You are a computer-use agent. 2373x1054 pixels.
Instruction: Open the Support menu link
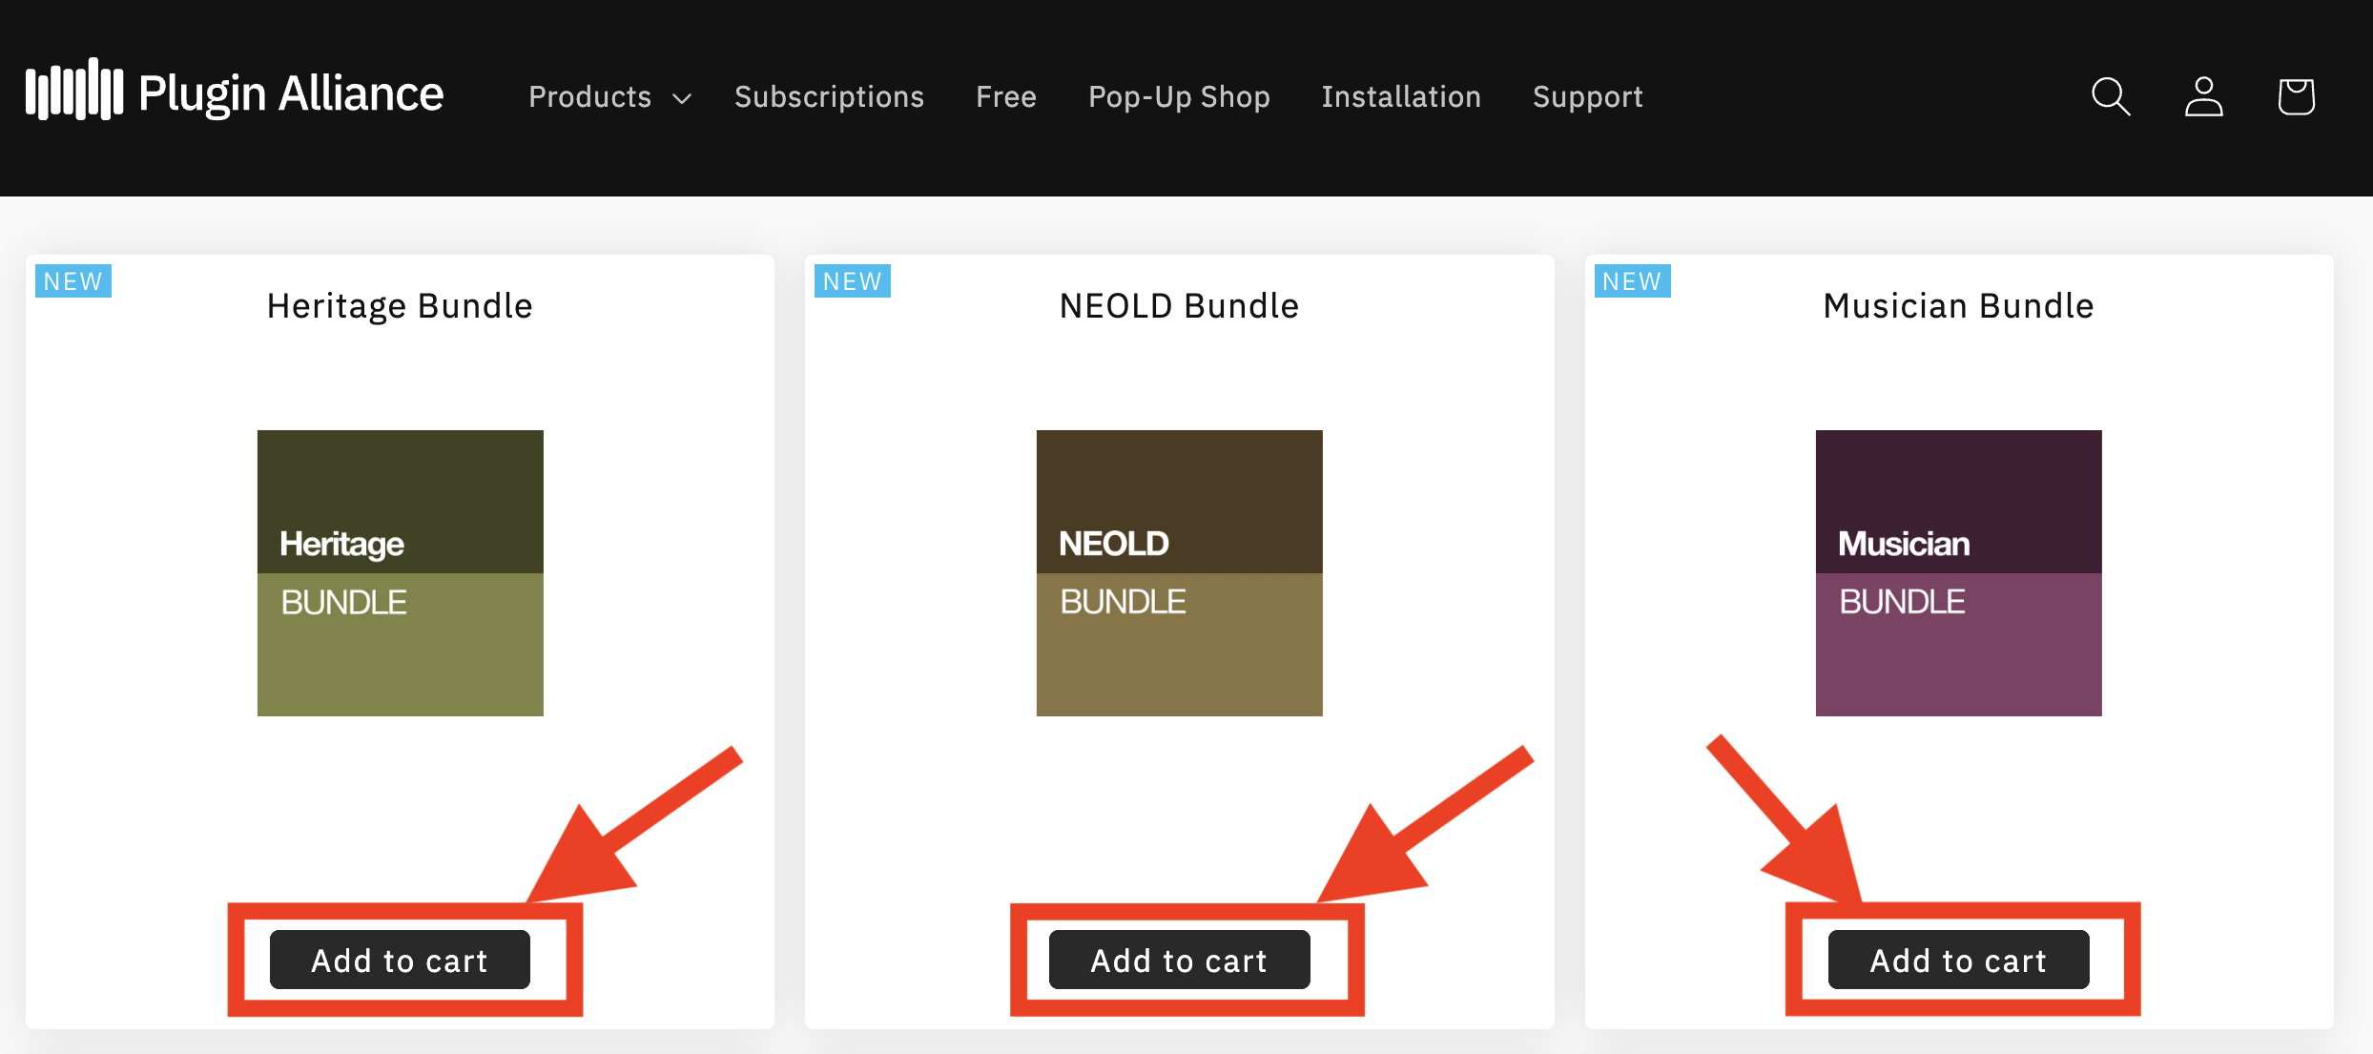[x=1587, y=96]
